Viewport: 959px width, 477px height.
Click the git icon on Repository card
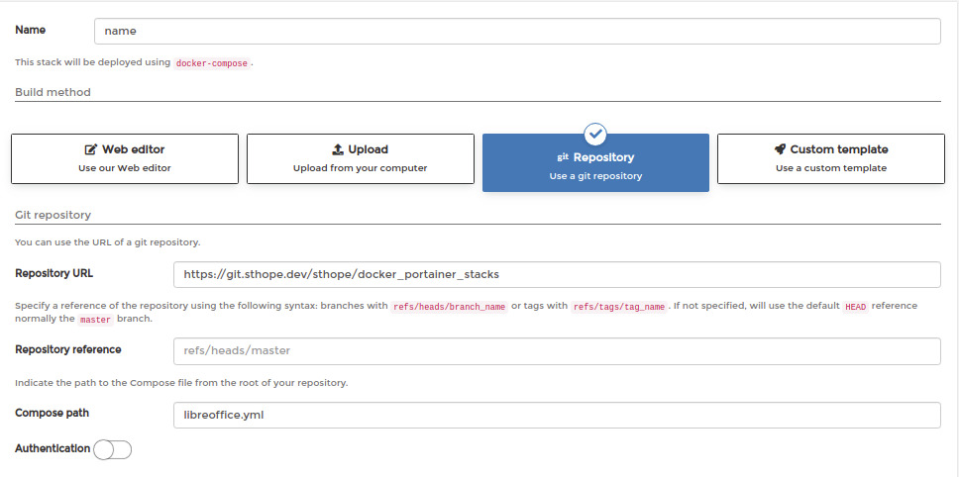coord(563,157)
